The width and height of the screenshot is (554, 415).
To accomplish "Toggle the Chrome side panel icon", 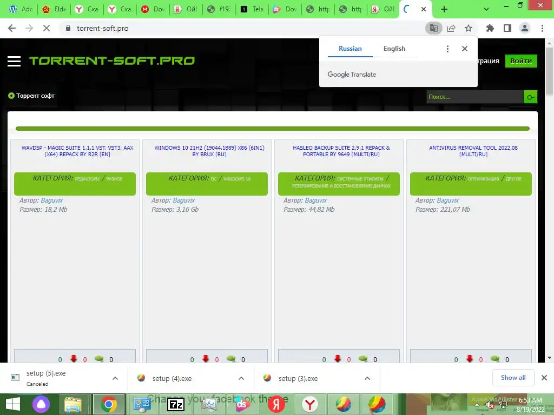I will click(x=507, y=28).
